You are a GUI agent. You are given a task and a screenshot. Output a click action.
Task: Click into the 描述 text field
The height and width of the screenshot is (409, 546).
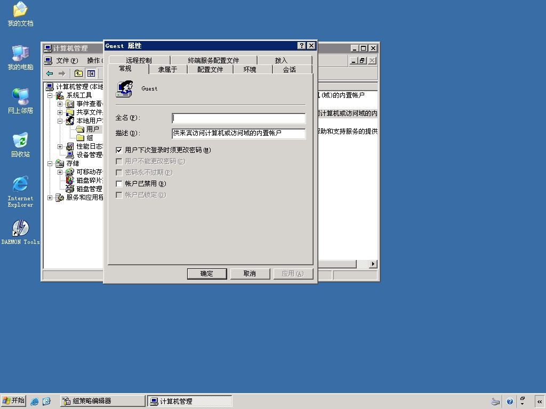pyautogui.click(x=238, y=134)
